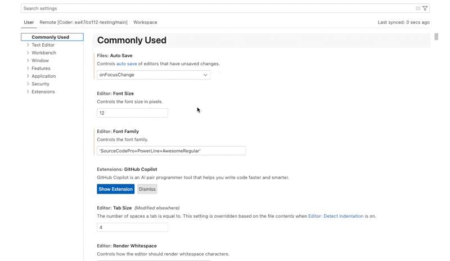Switch to the Remote settings tab
Image resolution: width=450 pixels, height=261 pixels.
coord(83,22)
